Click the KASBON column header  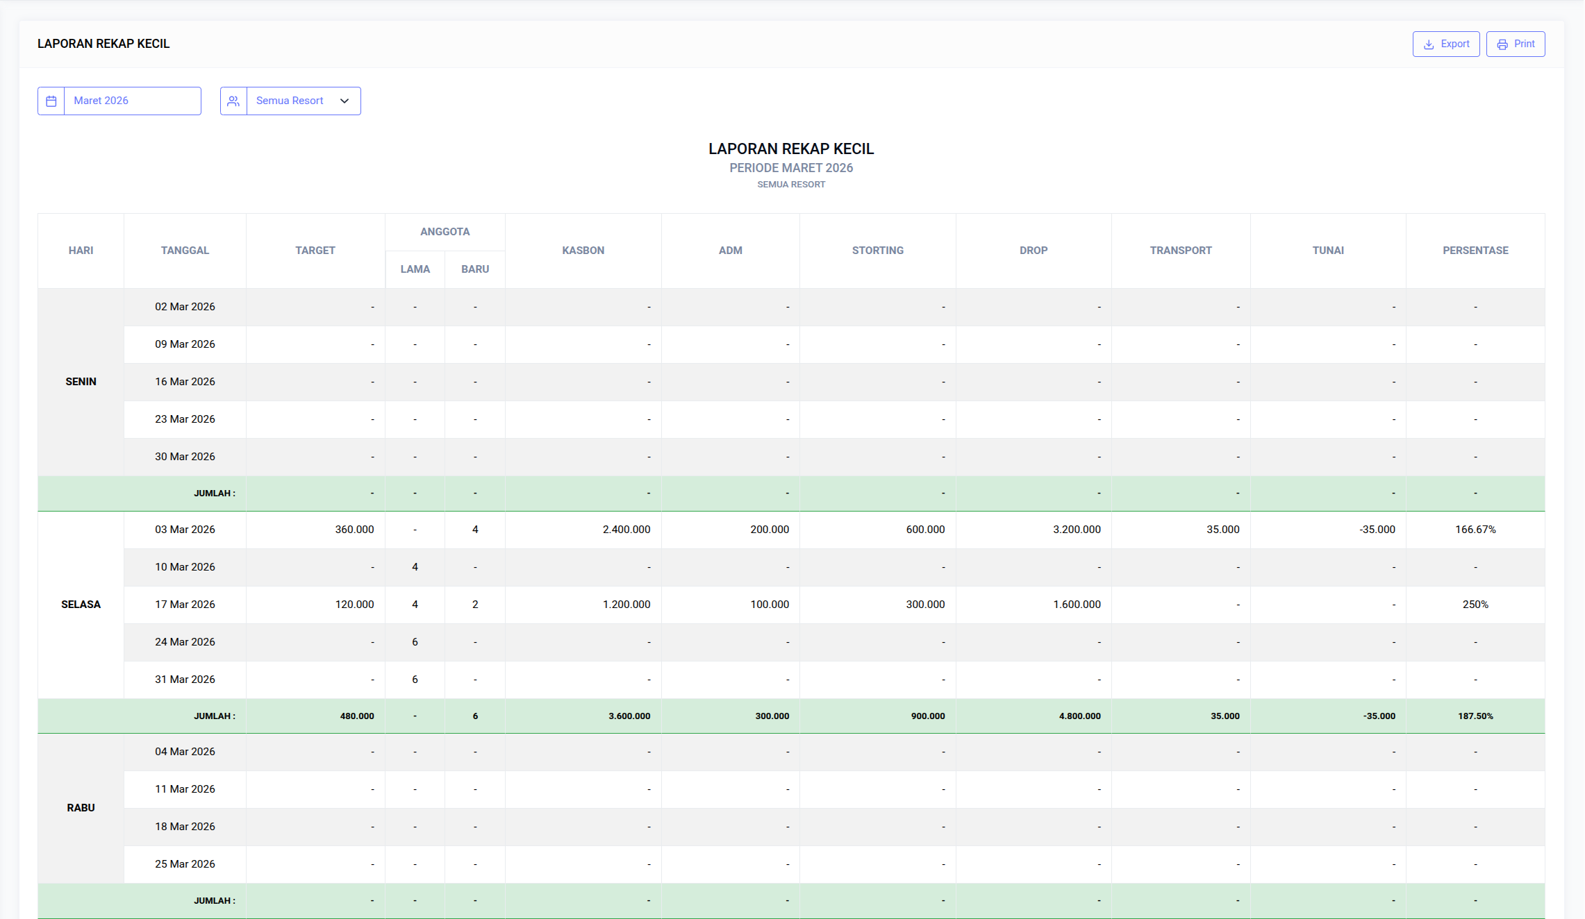[x=583, y=251]
